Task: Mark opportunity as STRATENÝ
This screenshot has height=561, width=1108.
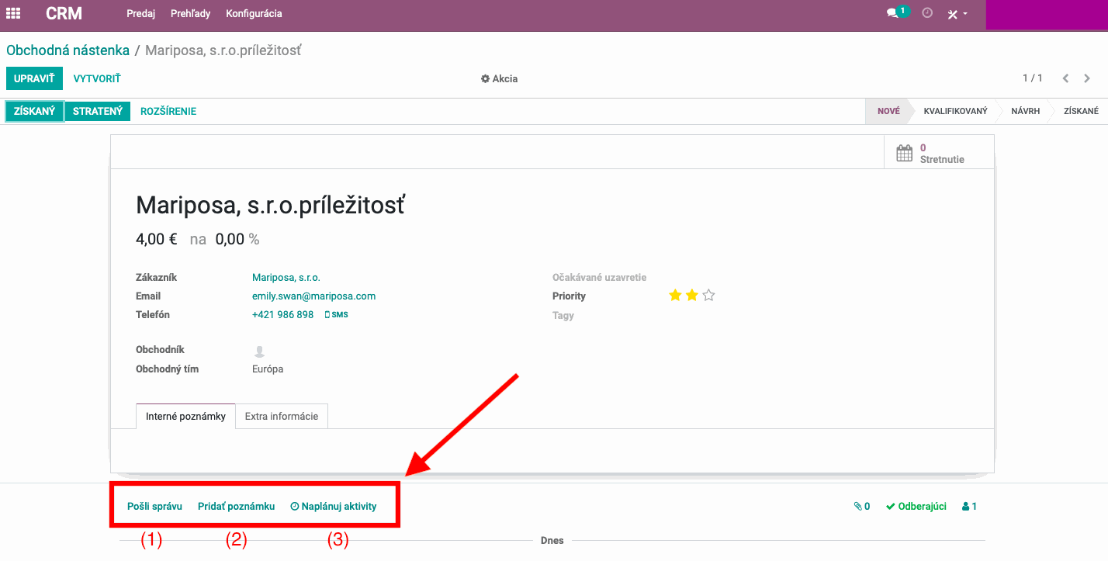Action: [x=97, y=111]
